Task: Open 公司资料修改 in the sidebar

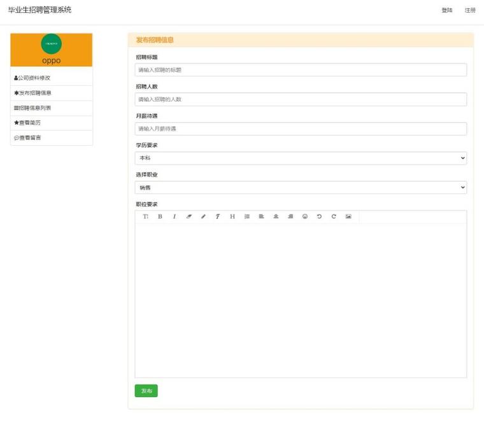Action: 52,78
